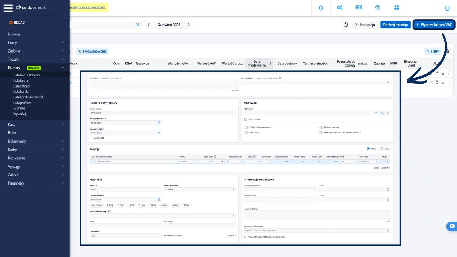Open Bufor from the sidebar
457x257 pixels.
(12, 133)
